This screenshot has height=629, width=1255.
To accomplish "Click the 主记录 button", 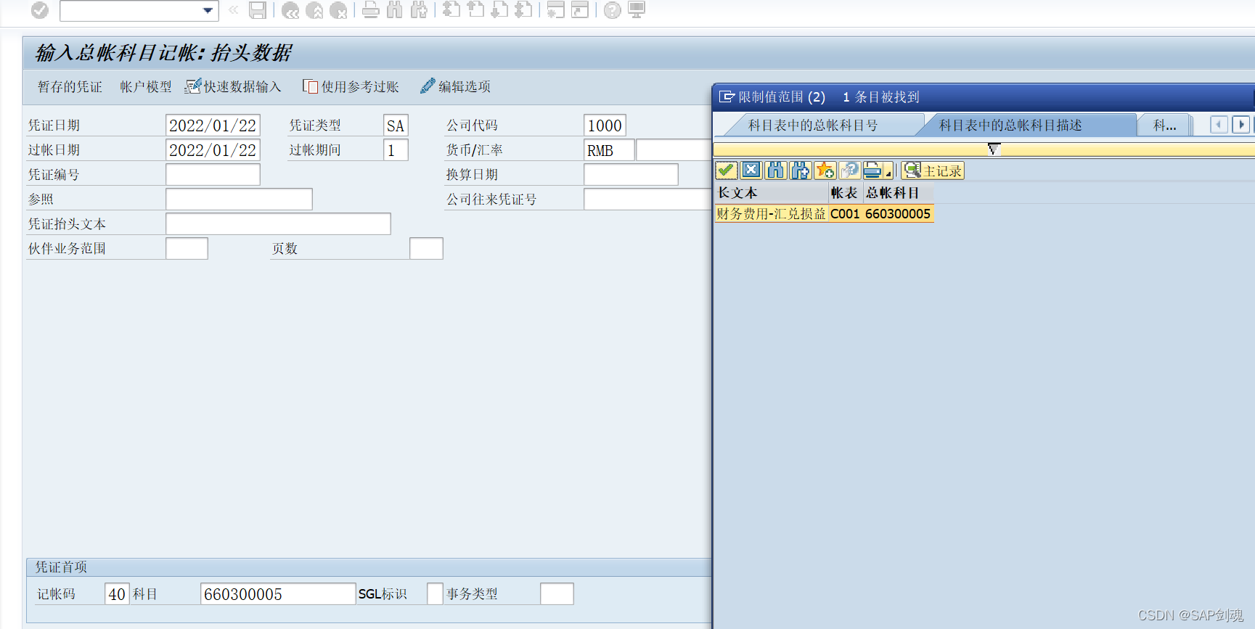I will (933, 170).
